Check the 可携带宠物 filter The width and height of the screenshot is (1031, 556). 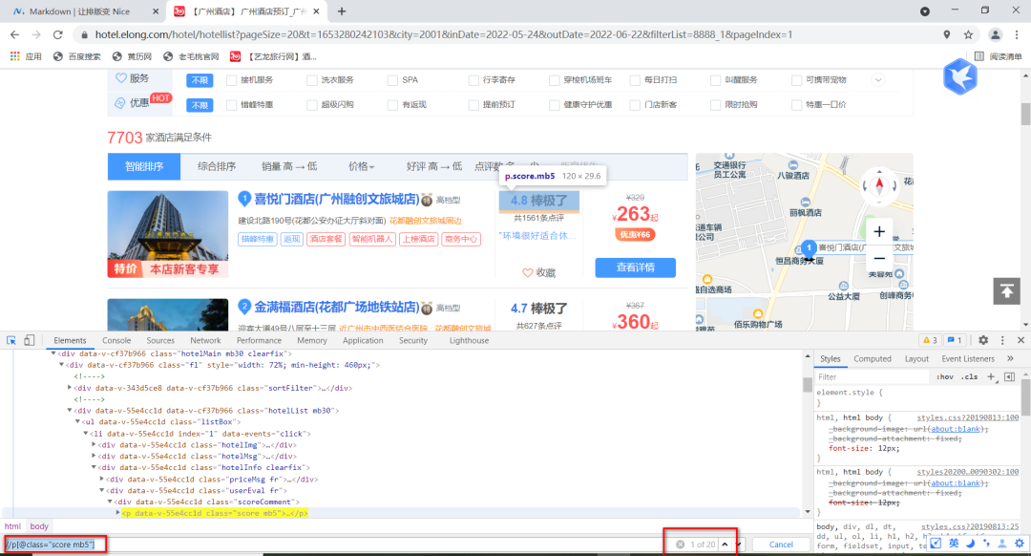(x=797, y=80)
